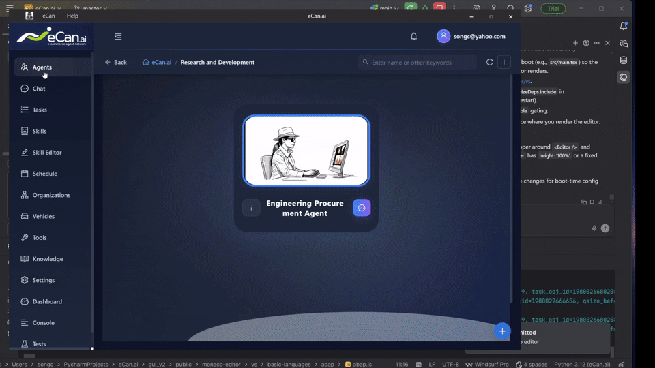Chat with Engineering Procurement Agent
Viewport: 655px width, 368px height.
coord(362,208)
